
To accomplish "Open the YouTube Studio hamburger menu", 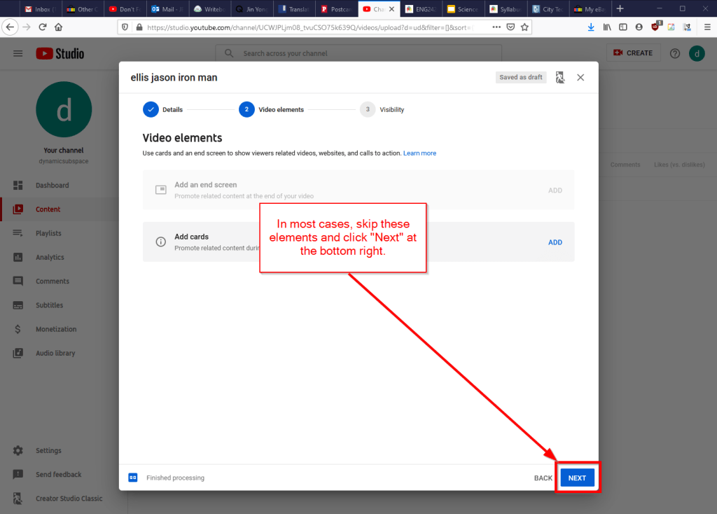I will pos(18,54).
